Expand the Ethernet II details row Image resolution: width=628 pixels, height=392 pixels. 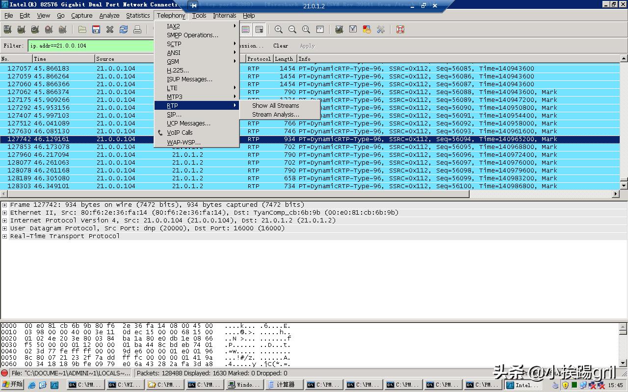pos(5,213)
